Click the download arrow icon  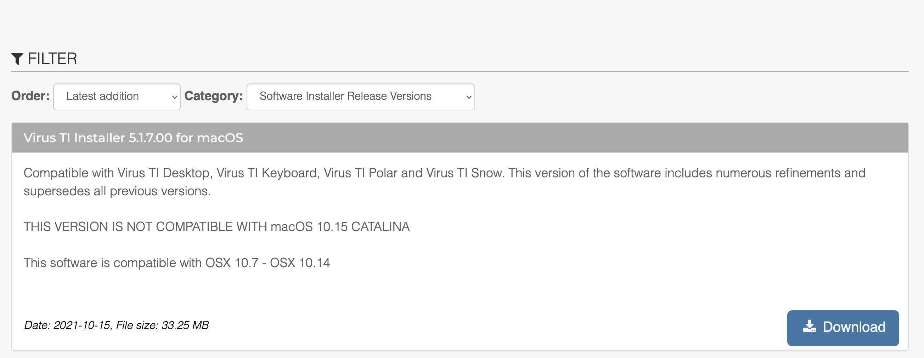click(x=809, y=326)
